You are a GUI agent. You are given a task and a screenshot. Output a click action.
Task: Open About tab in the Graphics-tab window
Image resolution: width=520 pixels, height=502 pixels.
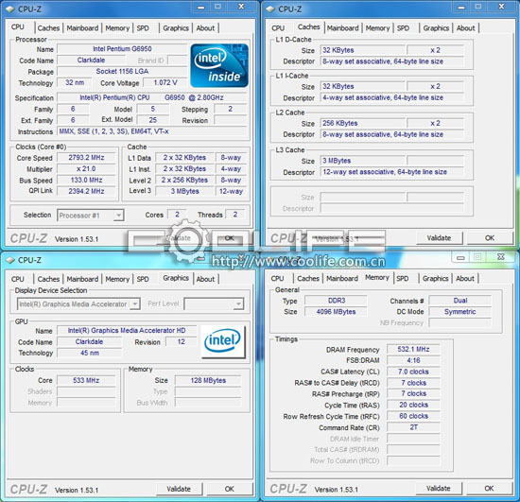(205, 279)
